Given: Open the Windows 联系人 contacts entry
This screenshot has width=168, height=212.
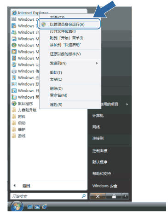Looking at the screenshot, I should tap(25, 84).
